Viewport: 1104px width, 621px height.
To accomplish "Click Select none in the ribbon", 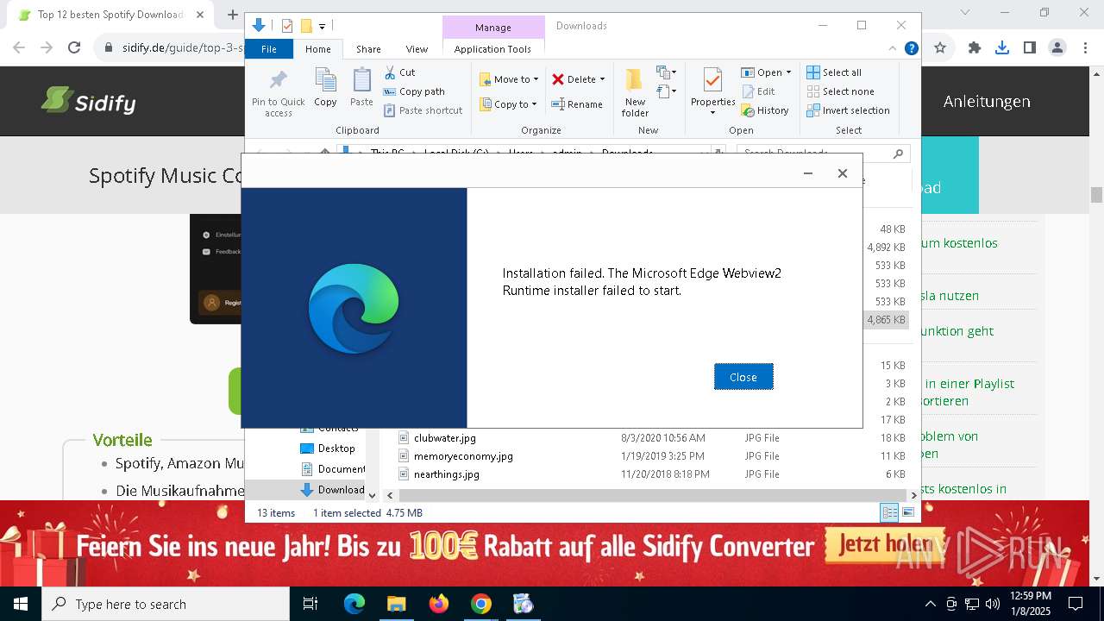I will pyautogui.click(x=840, y=91).
